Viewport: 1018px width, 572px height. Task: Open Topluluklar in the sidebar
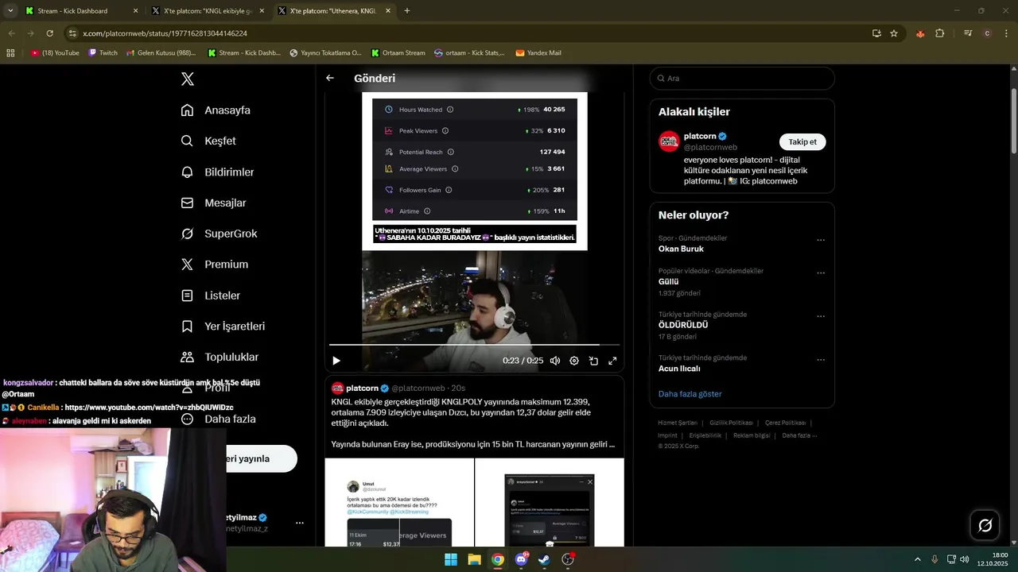coord(220,357)
